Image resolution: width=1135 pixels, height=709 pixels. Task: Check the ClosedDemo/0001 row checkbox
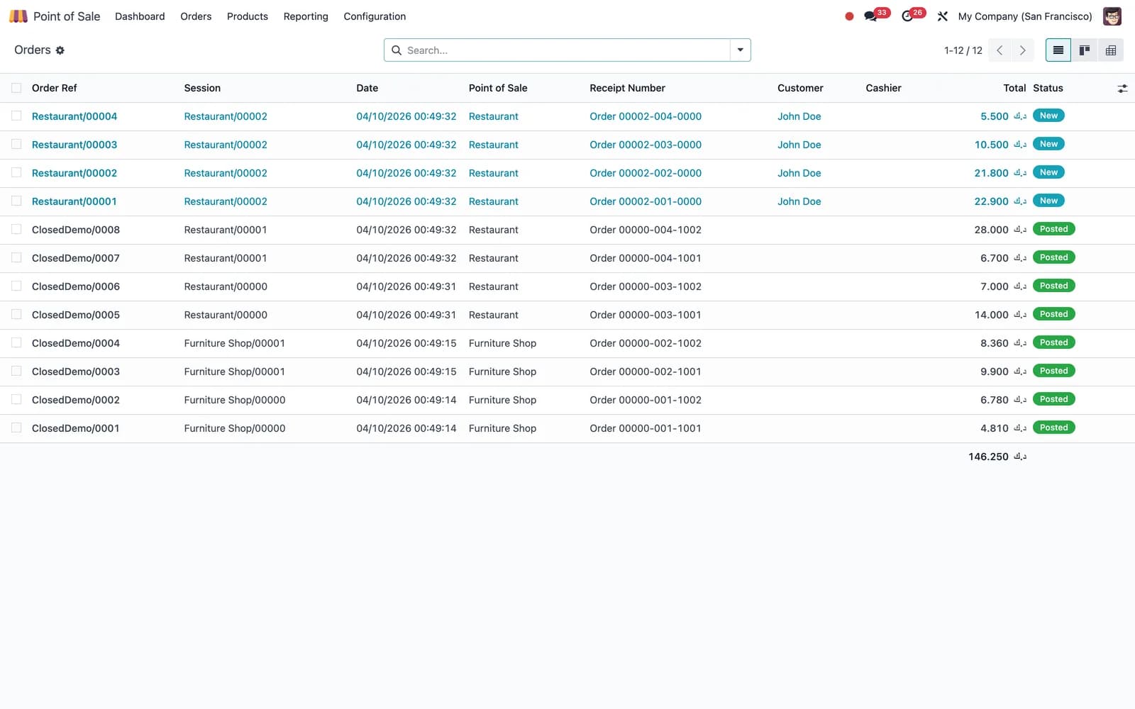point(16,428)
